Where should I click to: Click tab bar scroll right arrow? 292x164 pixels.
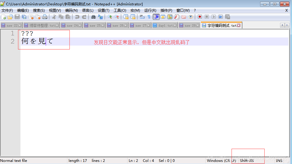point(287,25)
